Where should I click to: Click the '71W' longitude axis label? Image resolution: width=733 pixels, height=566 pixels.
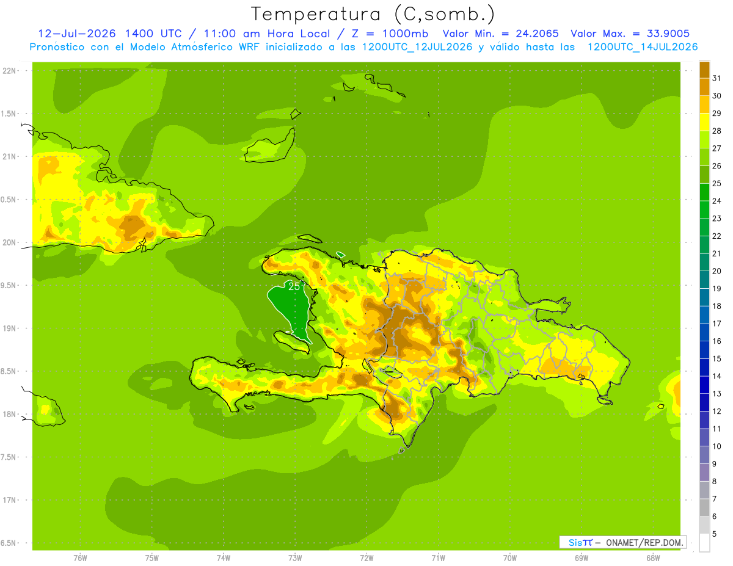tap(438, 558)
